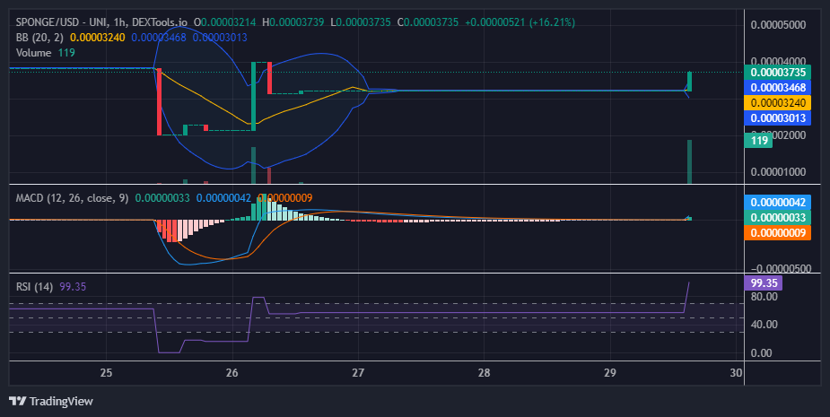Click the date label 26 on time axis
This screenshot has width=830, height=417.
(232, 372)
